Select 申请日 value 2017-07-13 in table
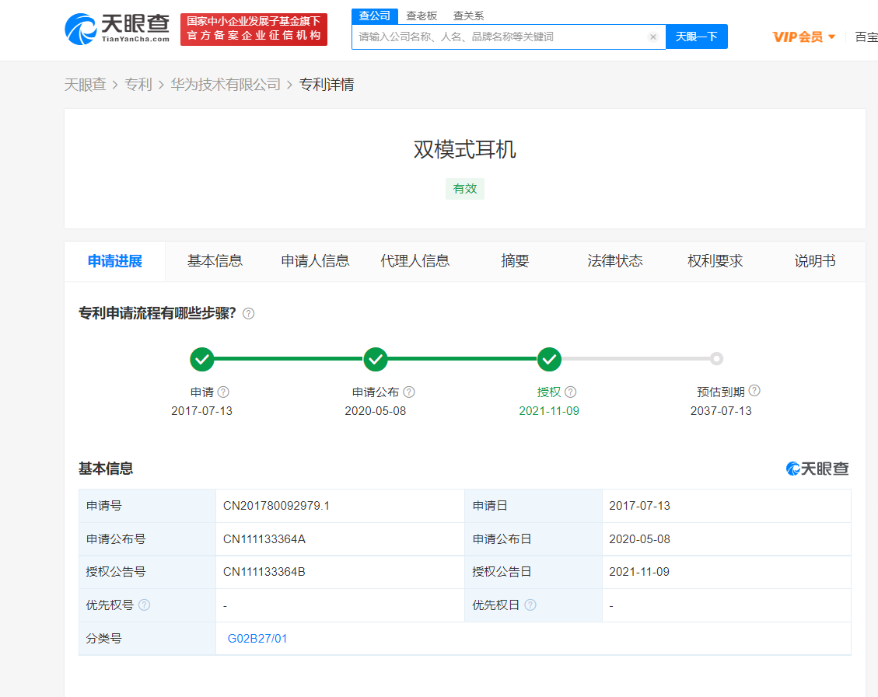The height and width of the screenshot is (697, 878). [x=639, y=506]
